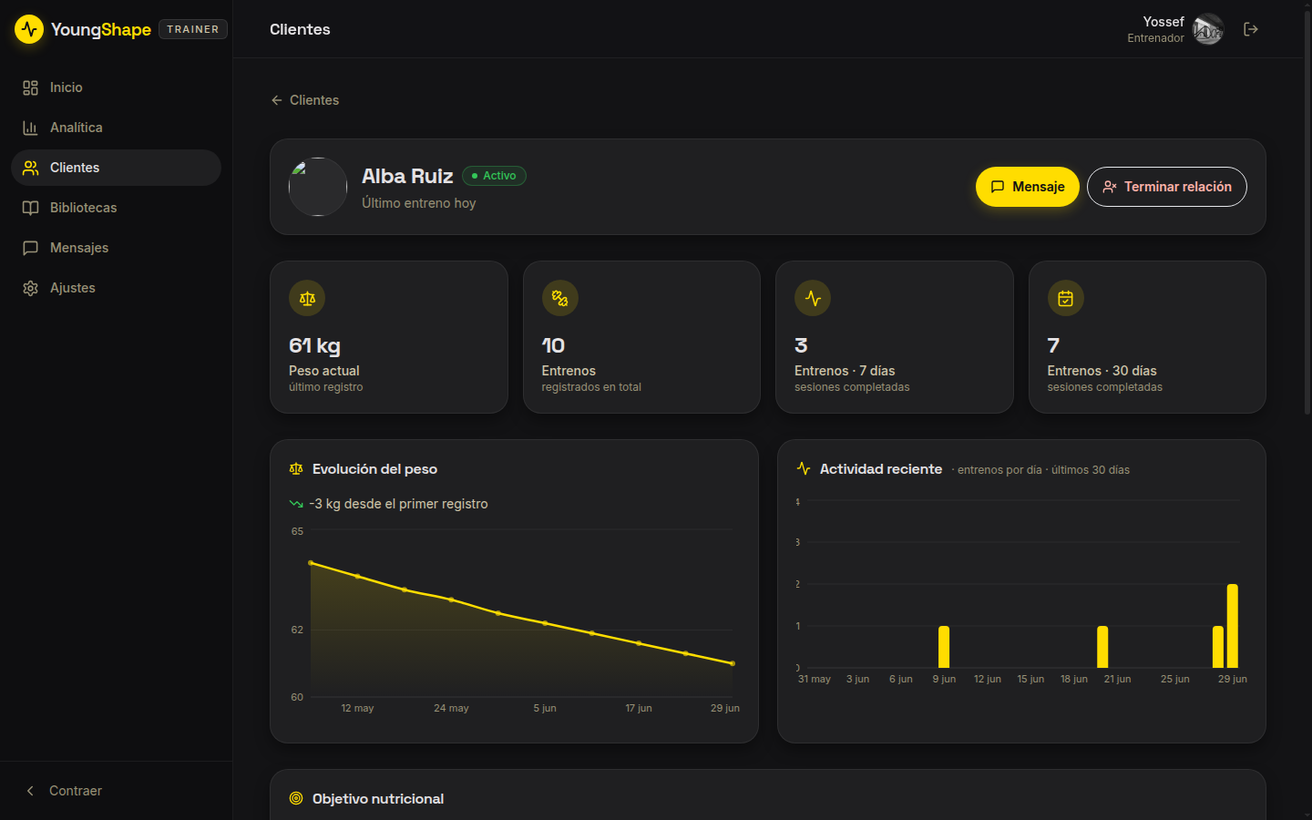Click the target icon beside Objetivo nutricional
1312x820 pixels.
[x=296, y=798]
